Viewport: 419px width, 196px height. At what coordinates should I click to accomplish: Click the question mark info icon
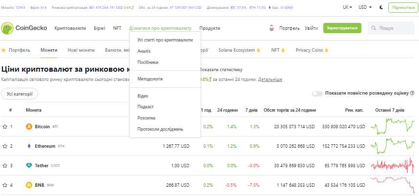pyautogui.click(x=412, y=93)
